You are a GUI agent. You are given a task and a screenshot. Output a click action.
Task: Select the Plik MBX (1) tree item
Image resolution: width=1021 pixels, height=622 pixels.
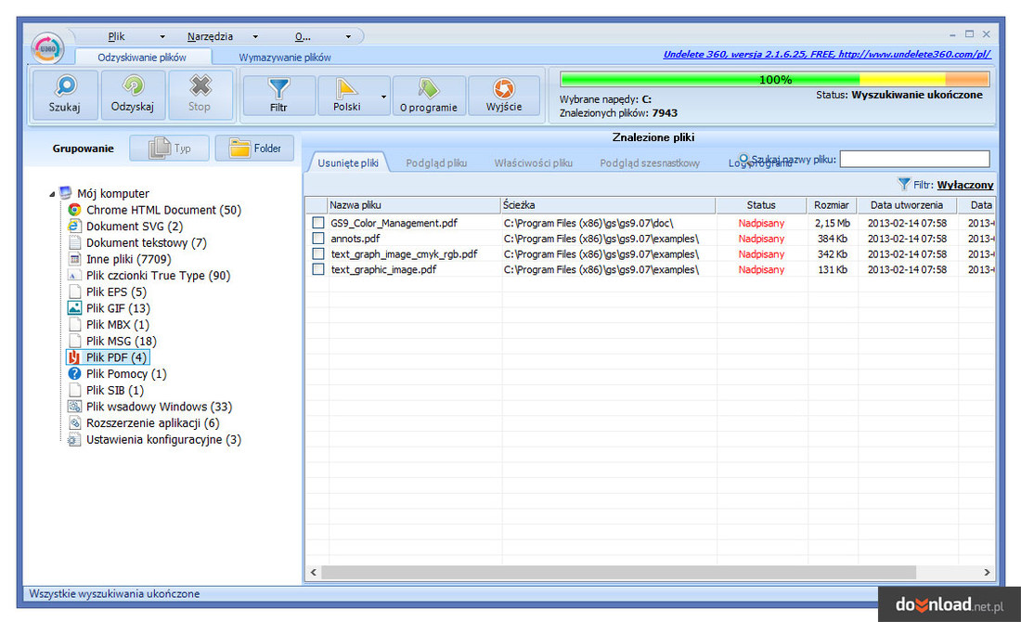117,324
